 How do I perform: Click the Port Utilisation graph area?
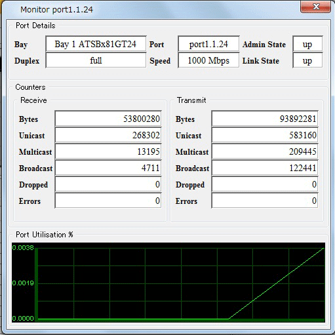[x=168, y=283]
